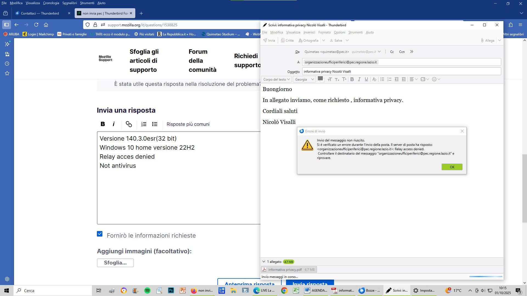Image resolution: width=527 pixels, height=296 pixels.
Task: Insert emoticon via smiley icon
Action: click(434, 79)
